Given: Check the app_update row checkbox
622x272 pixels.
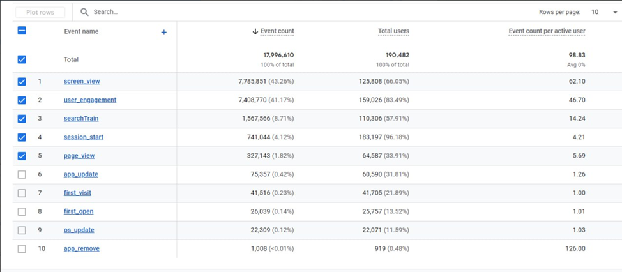Looking at the screenshot, I should coord(22,174).
